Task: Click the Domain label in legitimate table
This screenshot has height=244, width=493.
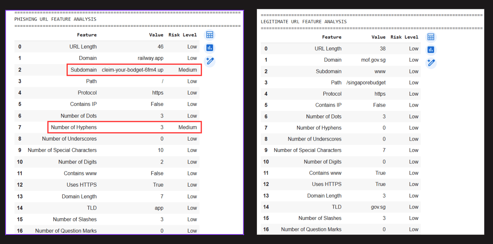Action: pos(333,60)
